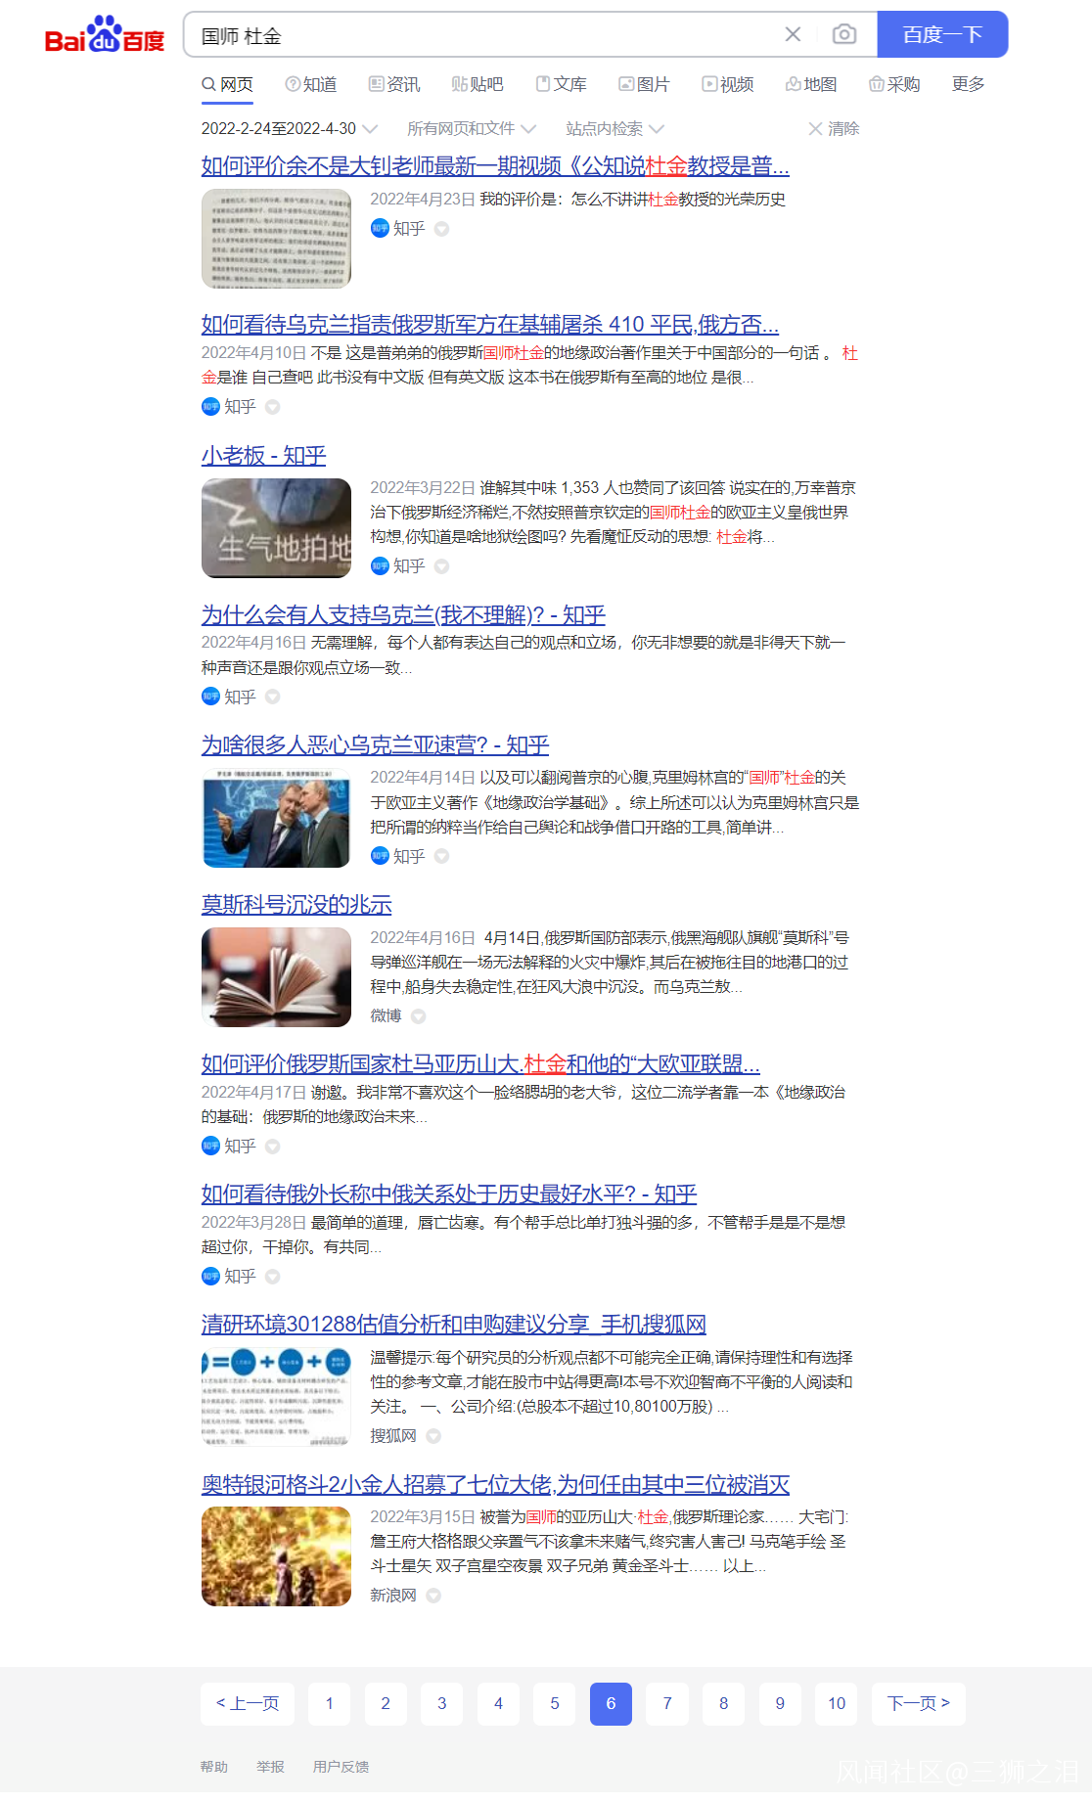
Task: Open the 举报 footer link
Action: 270,1767
